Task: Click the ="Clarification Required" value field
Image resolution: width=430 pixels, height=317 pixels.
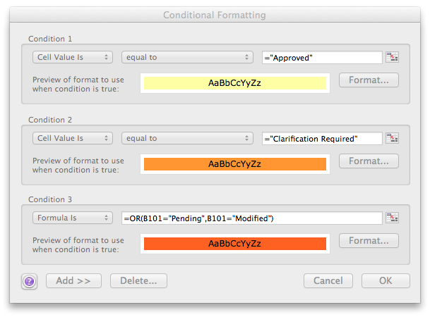Action: click(x=322, y=138)
